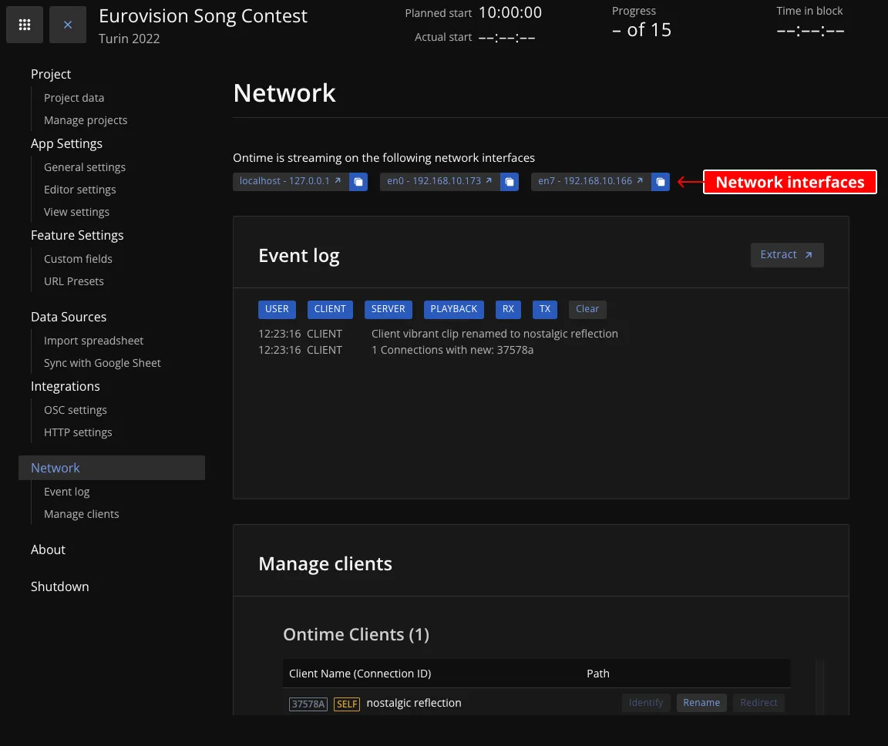This screenshot has height=746, width=888.
Task: Rename the nostalgic reflection client
Action: 701,702
